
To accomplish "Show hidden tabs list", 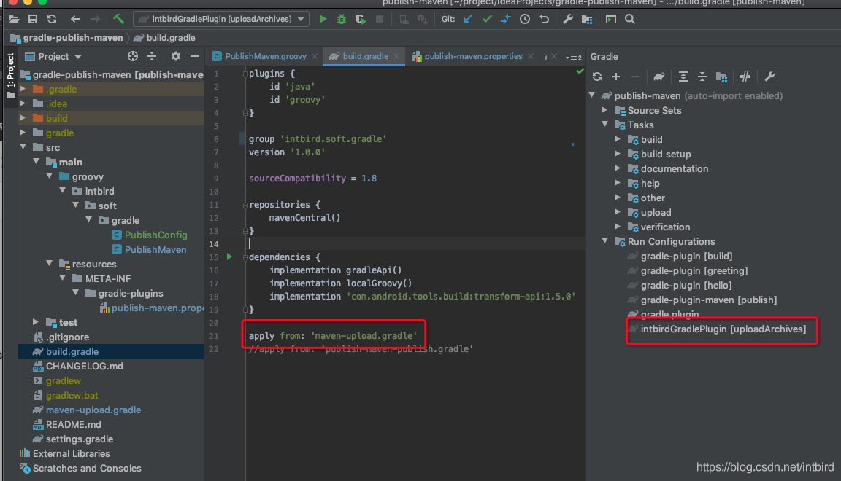I will pos(573,57).
